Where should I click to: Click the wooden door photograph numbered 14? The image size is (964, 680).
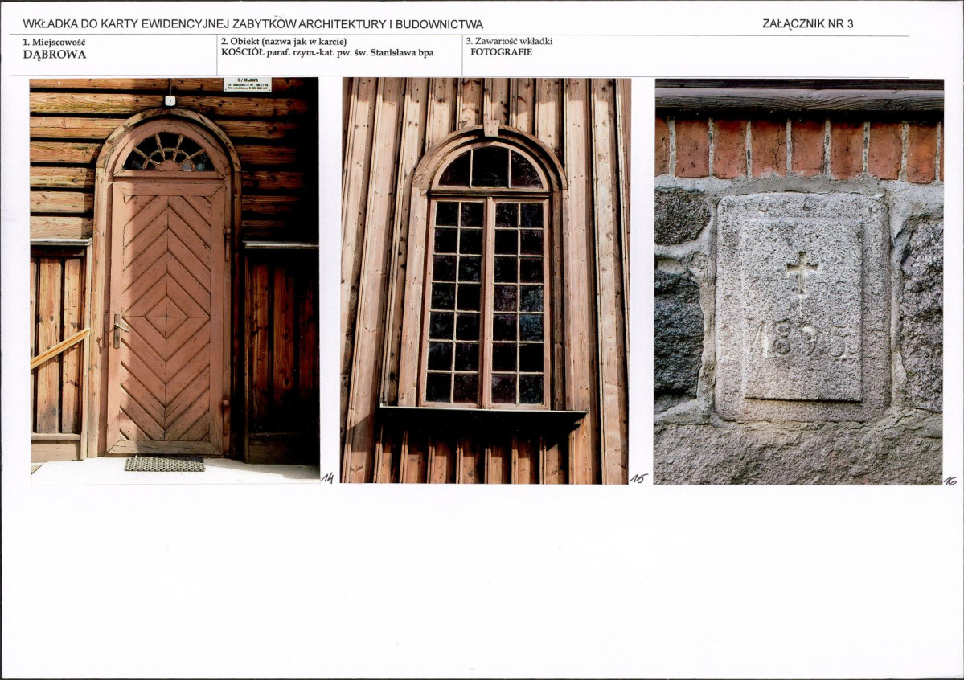pyautogui.click(x=174, y=281)
